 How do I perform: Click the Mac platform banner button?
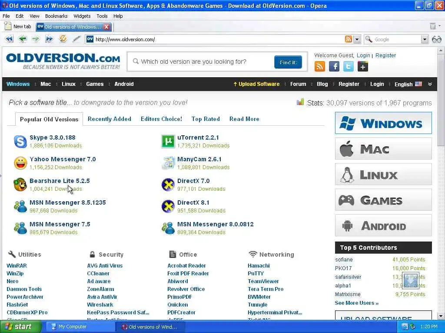click(383, 149)
